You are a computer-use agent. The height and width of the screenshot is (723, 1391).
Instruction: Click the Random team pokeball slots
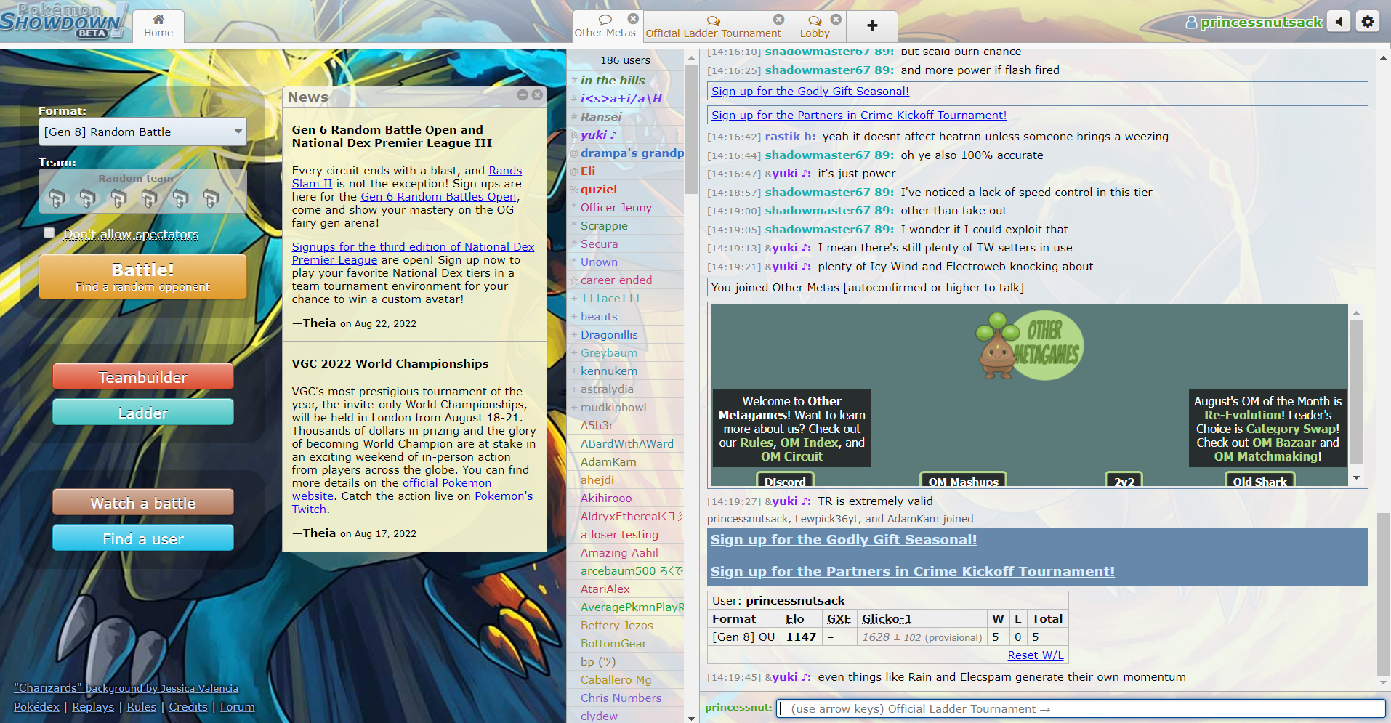pos(142,191)
